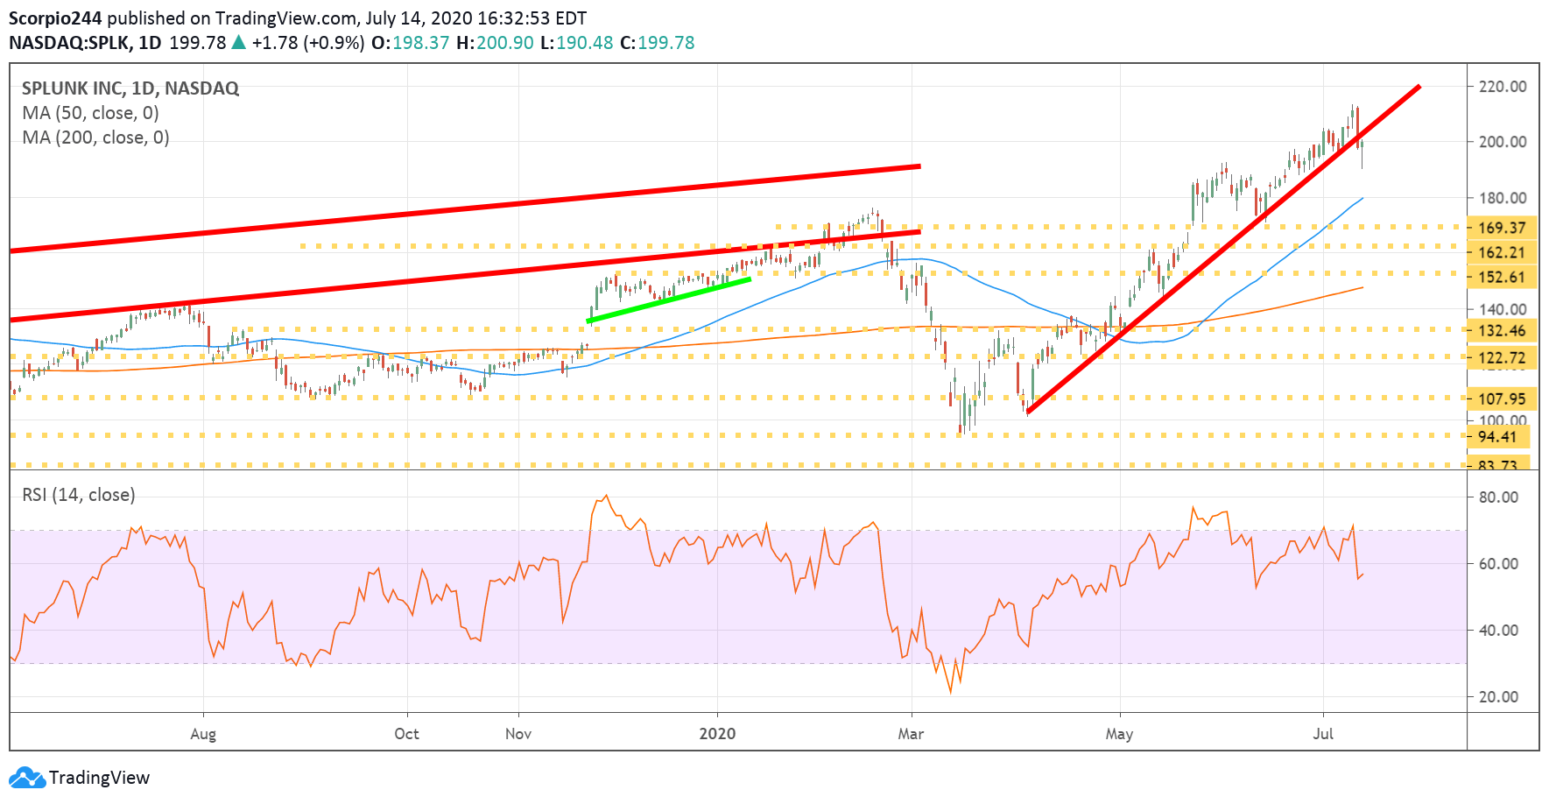Click the low price value 190.48

[x=585, y=43]
